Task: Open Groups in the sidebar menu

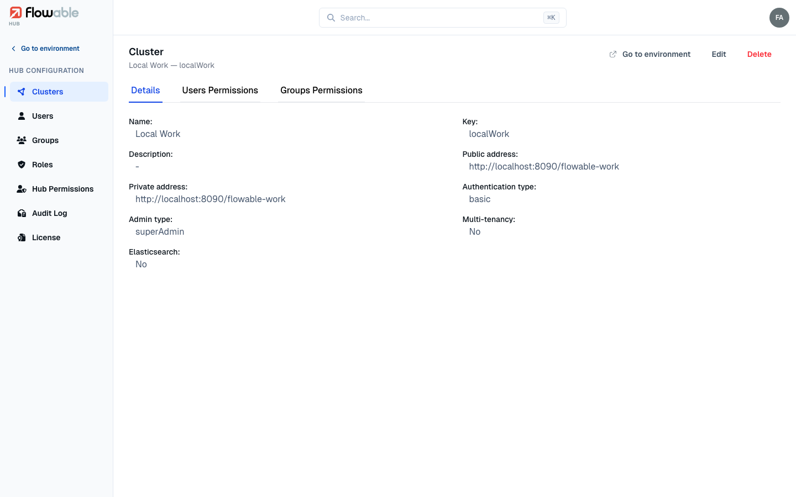Action: tap(59, 140)
